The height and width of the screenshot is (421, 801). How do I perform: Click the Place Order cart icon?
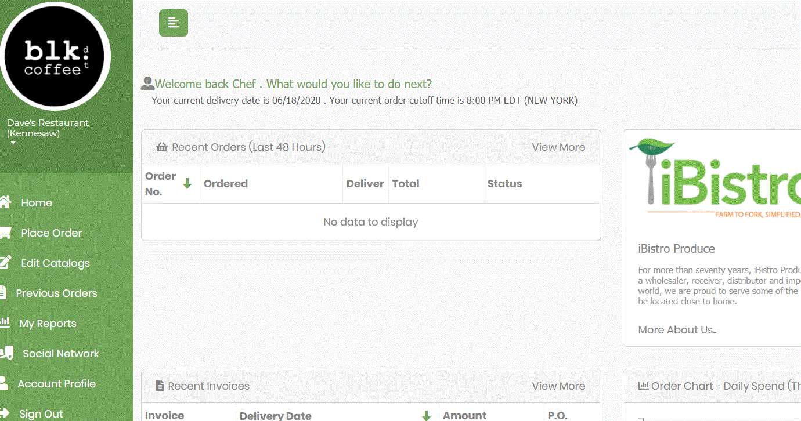(x=5, y=233)
